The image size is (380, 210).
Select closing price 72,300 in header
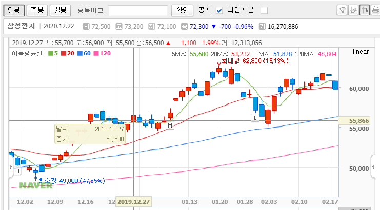(x=199, y=26)
